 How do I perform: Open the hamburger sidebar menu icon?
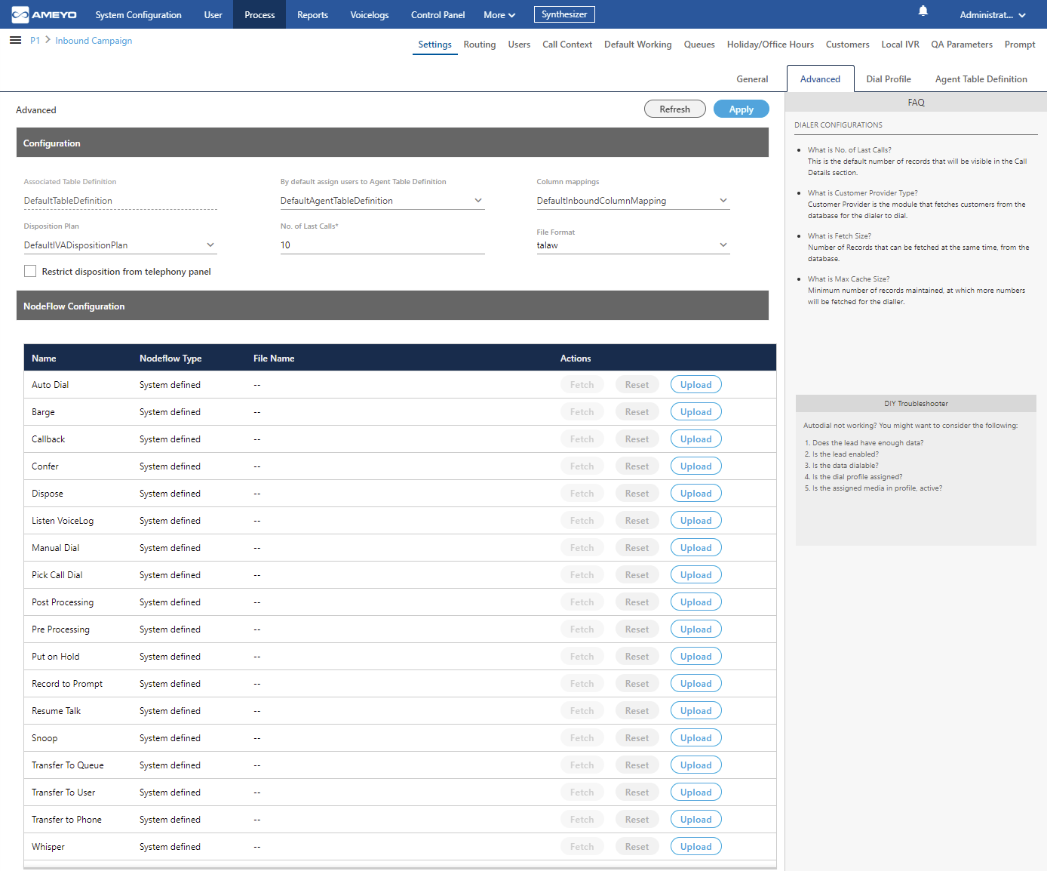pos(15,40)
